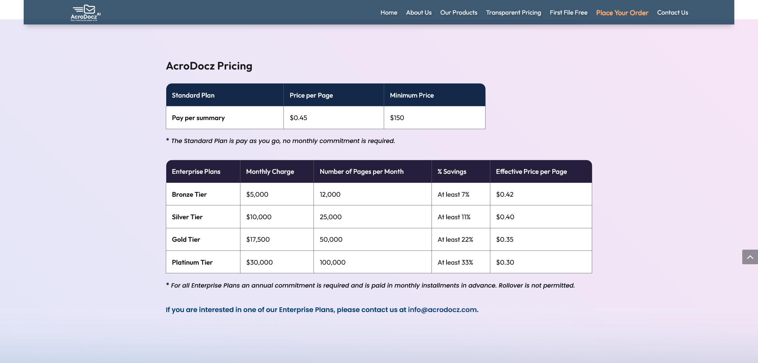This screenshot has width=758, height=363.
Task: Open Our Products in the navigation
Action: coord(459,13)
